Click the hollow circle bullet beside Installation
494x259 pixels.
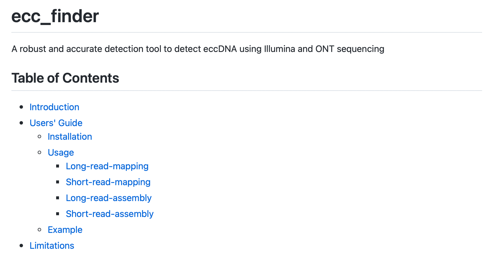40,137
